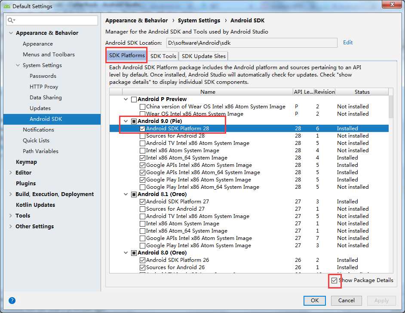The width and height of the screenshot is (405, 313).
Task: Select Wear OS Intel x86 Atom System Image row
Action: click(249, 114)
